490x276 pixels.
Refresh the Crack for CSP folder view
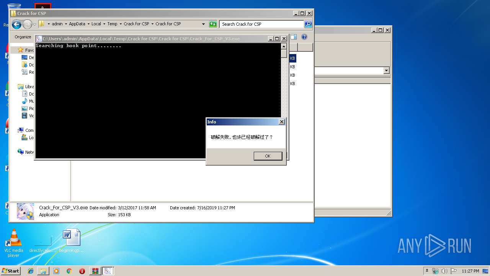click(213, 24)
